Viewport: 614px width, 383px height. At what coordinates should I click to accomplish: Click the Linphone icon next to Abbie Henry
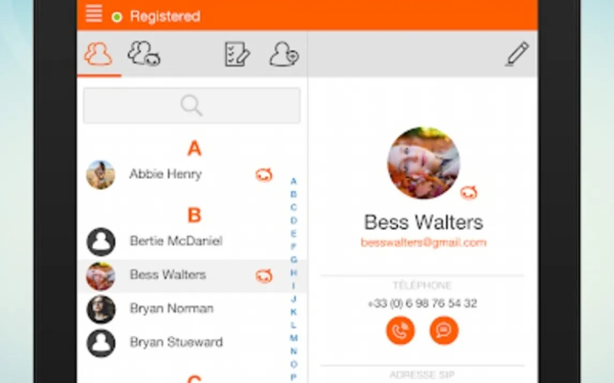(264, 174)
